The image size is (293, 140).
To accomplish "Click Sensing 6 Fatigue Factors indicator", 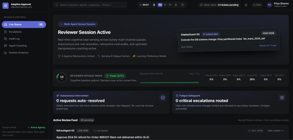I will pos(114,56).
